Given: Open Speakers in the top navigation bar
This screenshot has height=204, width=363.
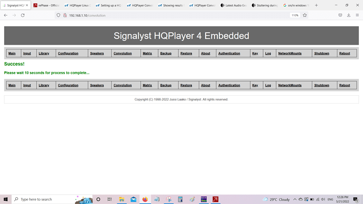Looking at the screenshot, I should (x=97, y=54).
